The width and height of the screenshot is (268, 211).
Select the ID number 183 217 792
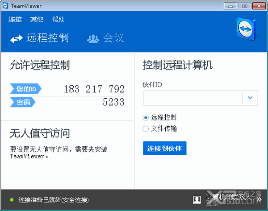click(94, 89)
